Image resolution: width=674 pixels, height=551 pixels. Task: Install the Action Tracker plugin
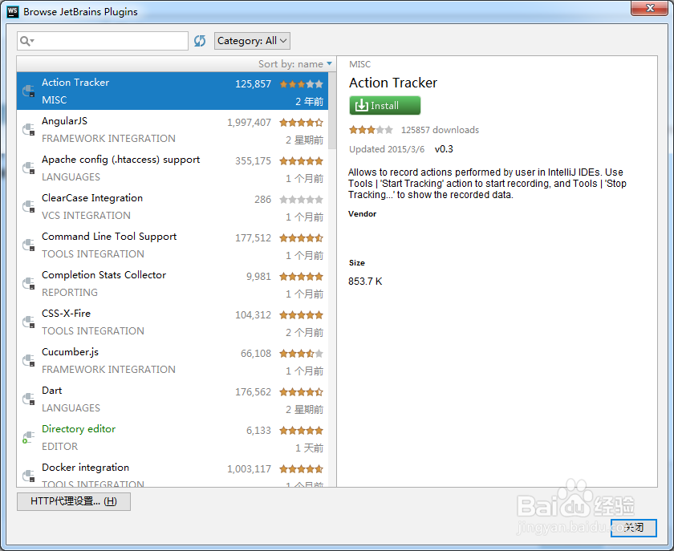(384, 105)
